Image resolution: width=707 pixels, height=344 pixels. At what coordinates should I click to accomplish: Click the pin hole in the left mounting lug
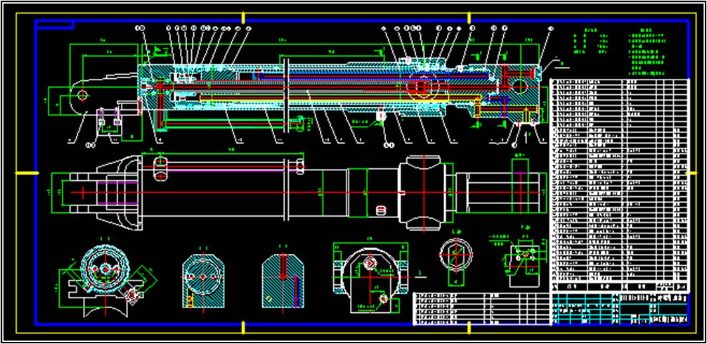click(x=82, y=95)
